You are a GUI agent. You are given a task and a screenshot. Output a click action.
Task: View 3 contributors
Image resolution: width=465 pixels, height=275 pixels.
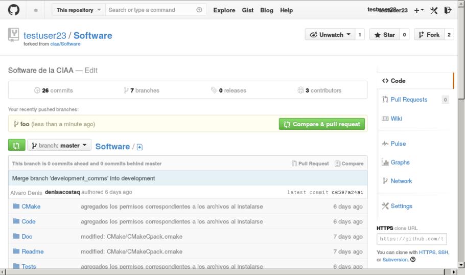click(319, 90)
